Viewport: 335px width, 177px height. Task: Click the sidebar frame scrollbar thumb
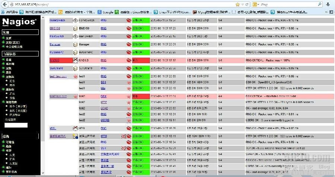[x=43, y=80]
